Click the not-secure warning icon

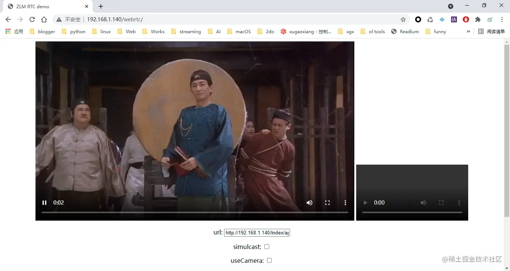[x=59, y=19]
